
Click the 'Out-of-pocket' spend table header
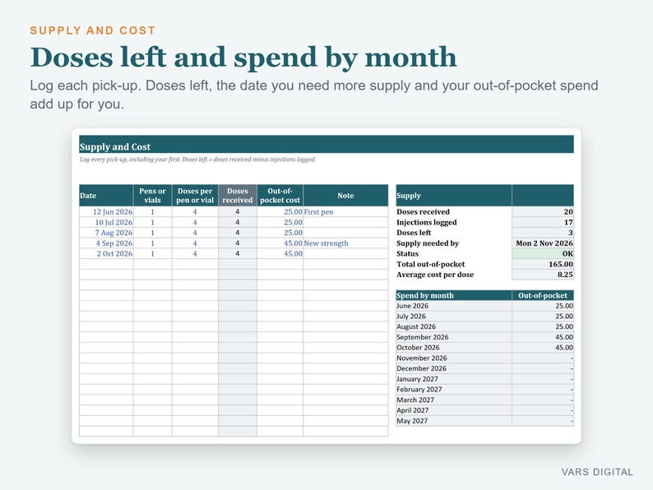click(x=543, y=295)
